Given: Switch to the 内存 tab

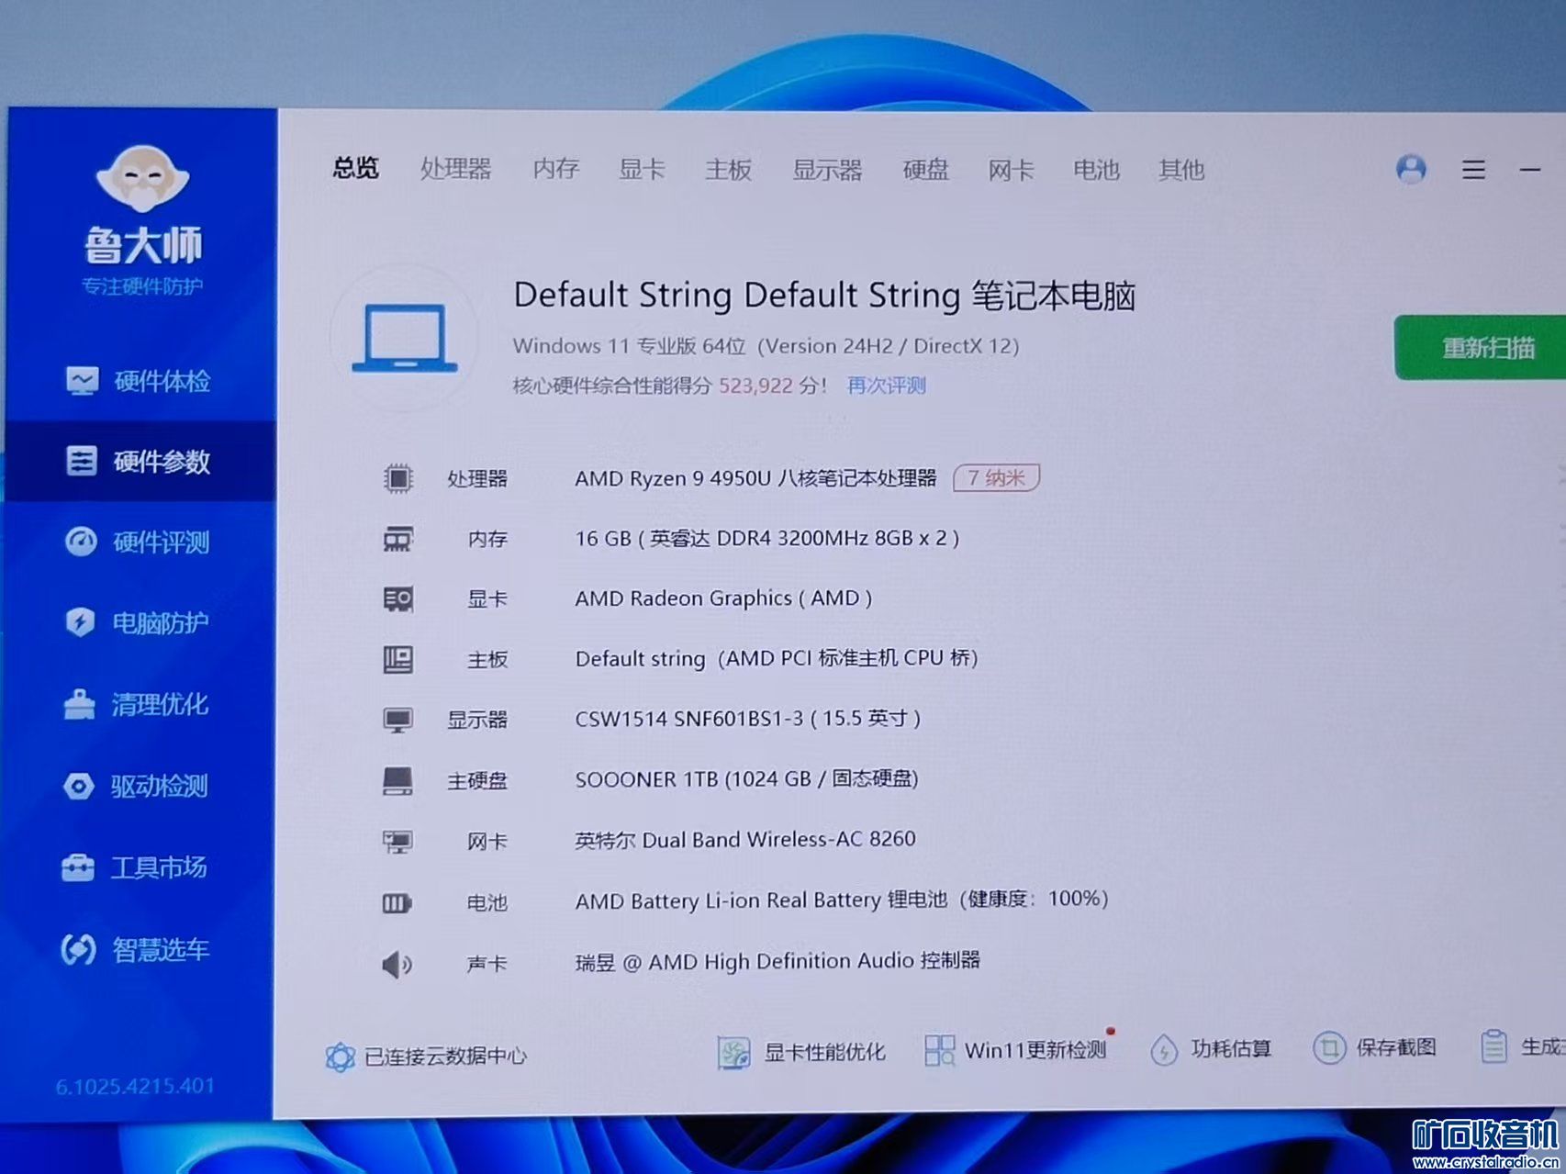Looking at the screenshot, I should click(x=556, y=169).
